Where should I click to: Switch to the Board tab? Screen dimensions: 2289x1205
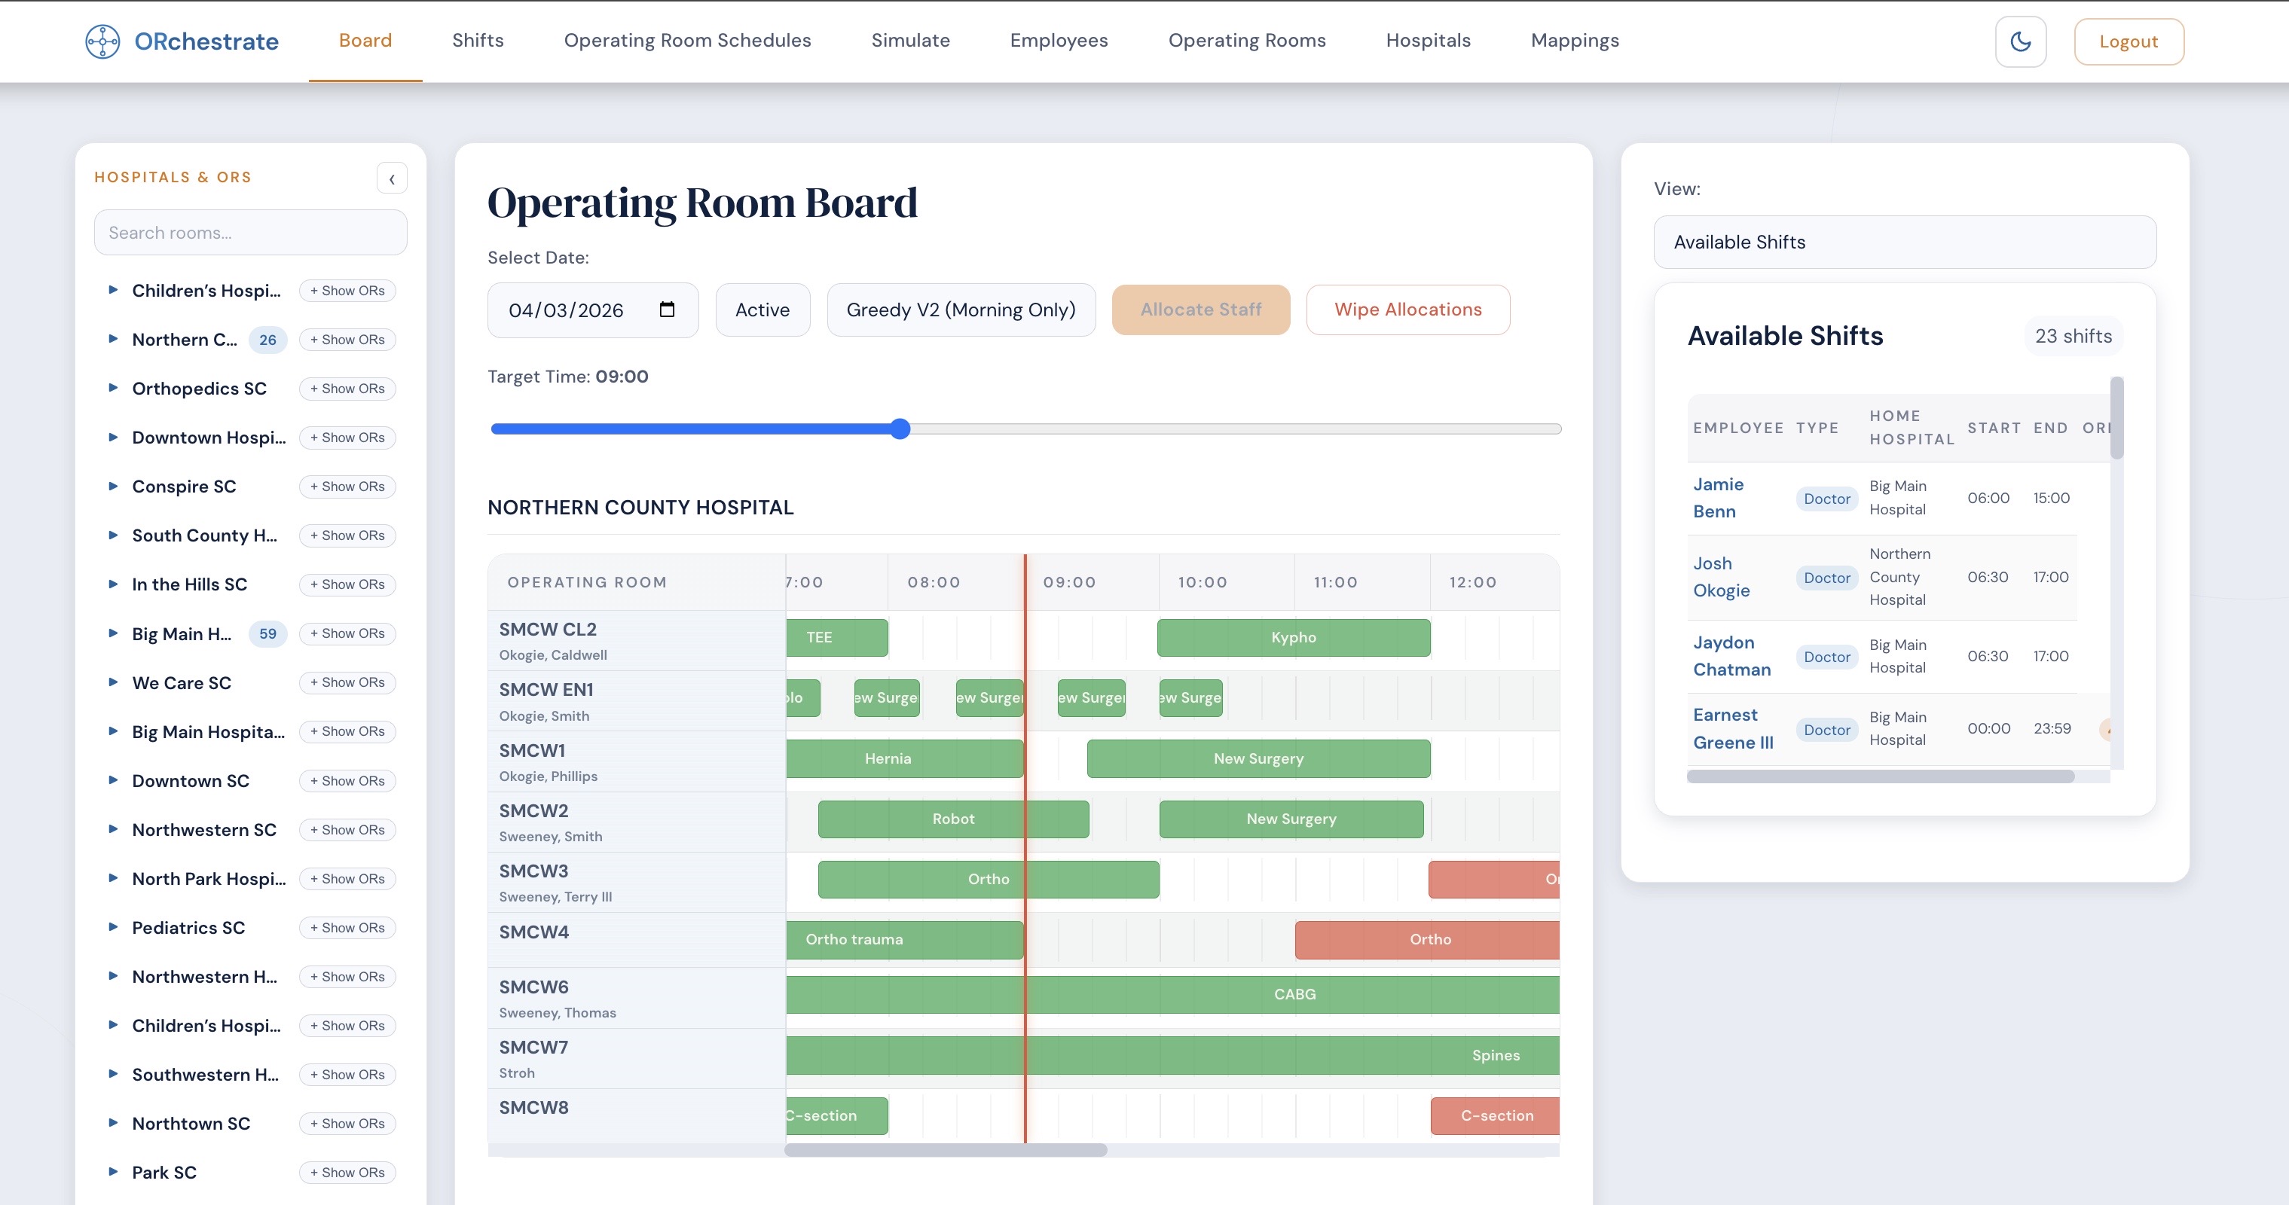tap(365, 40)
